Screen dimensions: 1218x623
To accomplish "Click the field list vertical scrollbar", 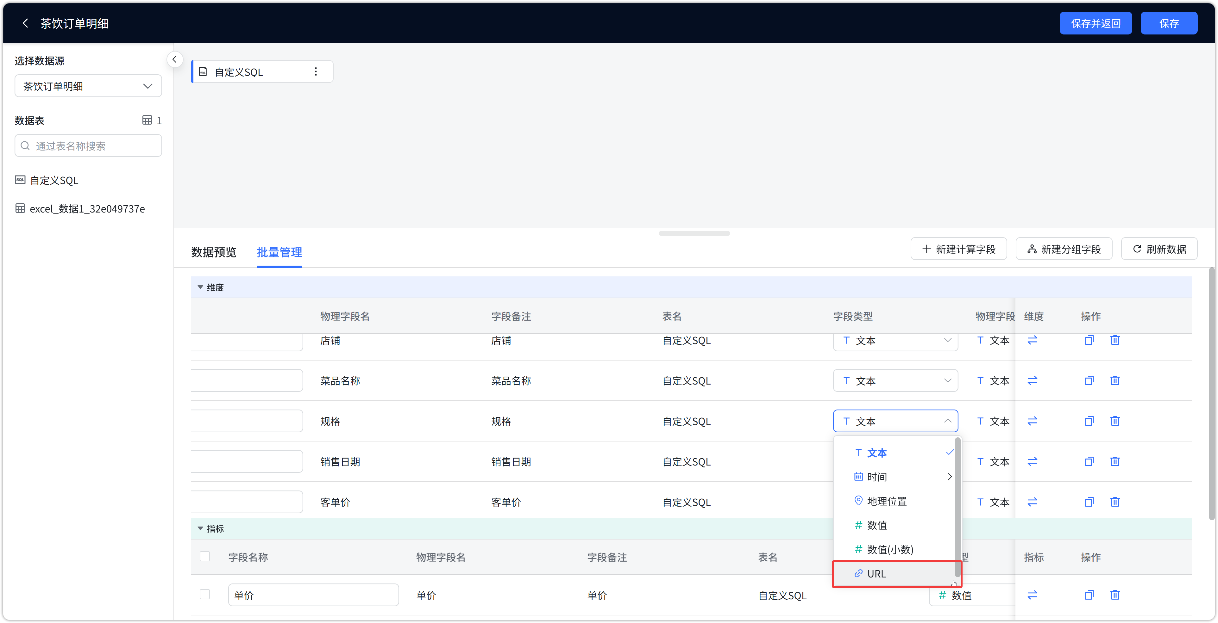I will click(1211, 394).
